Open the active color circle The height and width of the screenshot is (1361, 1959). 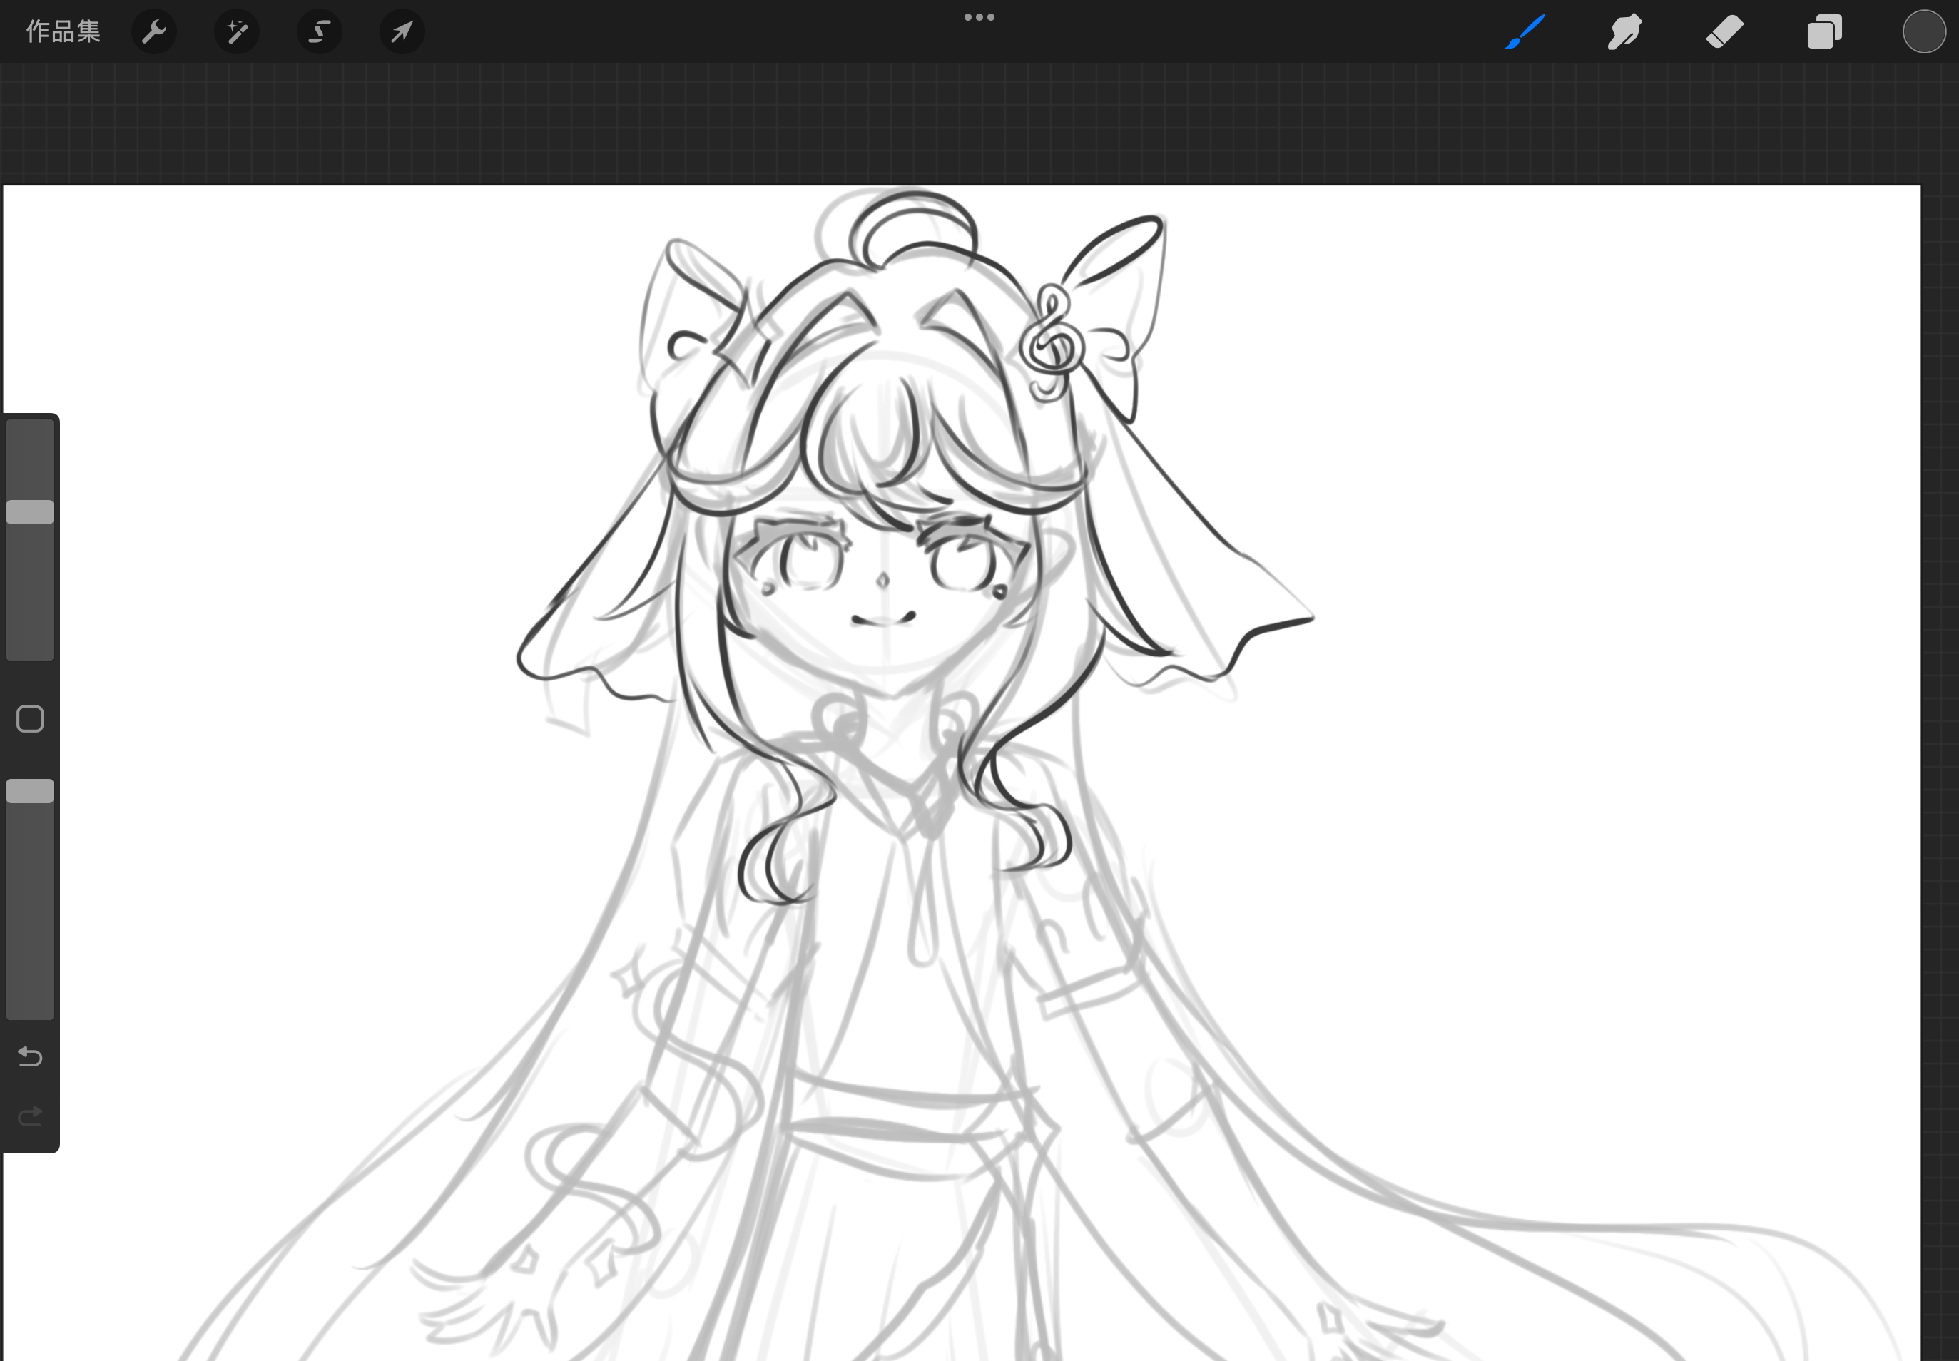(1924, 31)
